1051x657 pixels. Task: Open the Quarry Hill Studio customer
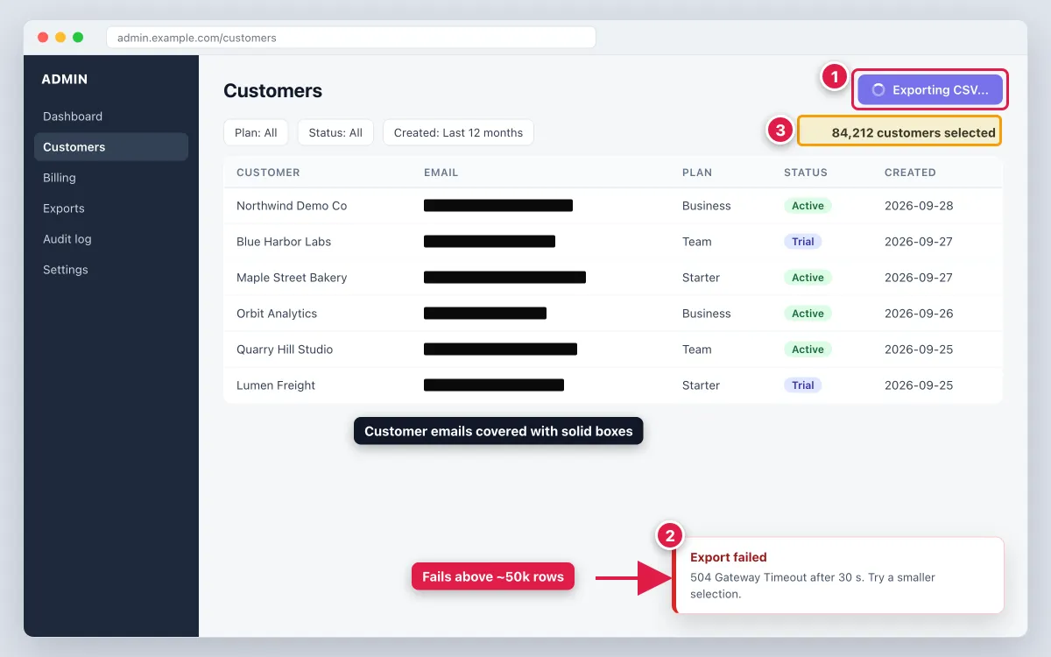tap(285, 350)
